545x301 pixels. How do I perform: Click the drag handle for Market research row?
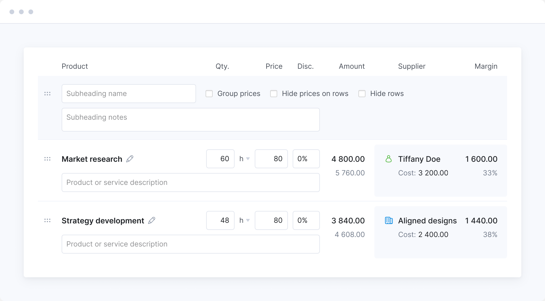[x=47, y=159]
